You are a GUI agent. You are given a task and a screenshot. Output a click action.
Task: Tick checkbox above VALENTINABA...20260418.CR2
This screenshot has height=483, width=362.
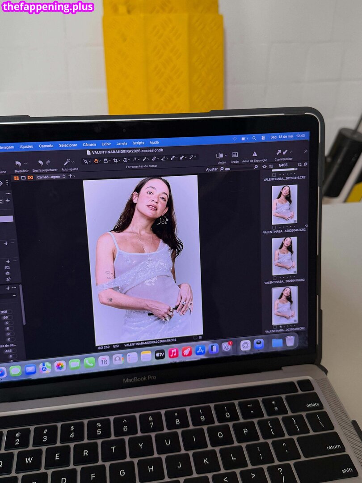coord(274,278)
